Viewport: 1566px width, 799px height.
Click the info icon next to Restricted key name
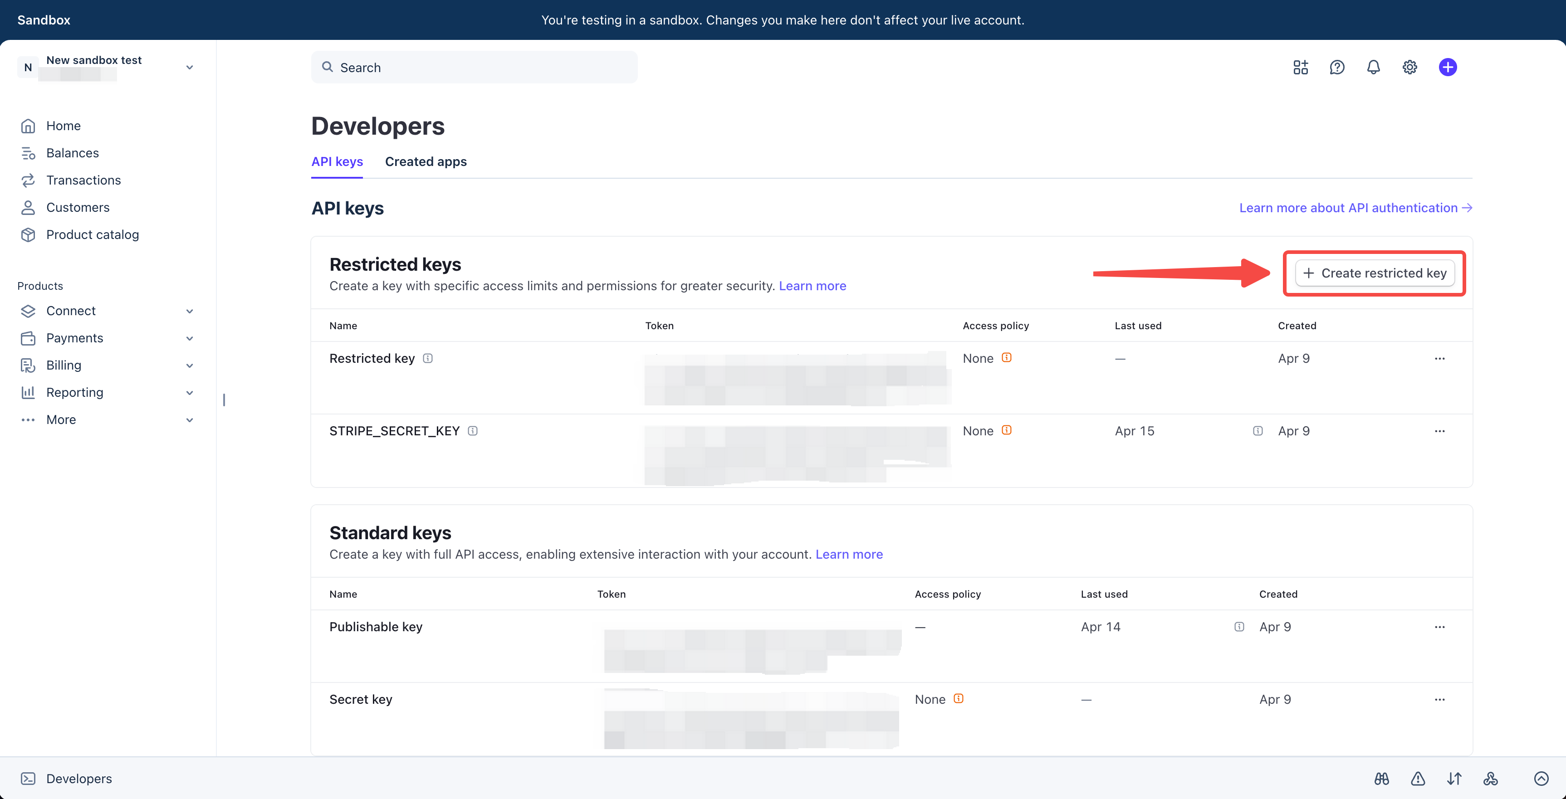pyautogui.click(x=428, y=359)
